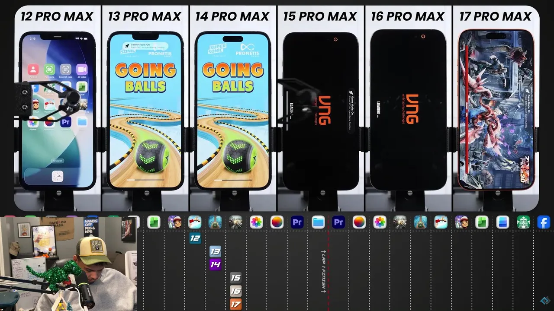Open Files app on 12 Pro Max home screen
This screenshot has width=554, height=311.
click(x=82, y=122)
